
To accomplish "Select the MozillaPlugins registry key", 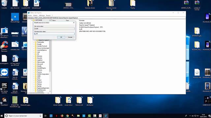I will point(41,68).
